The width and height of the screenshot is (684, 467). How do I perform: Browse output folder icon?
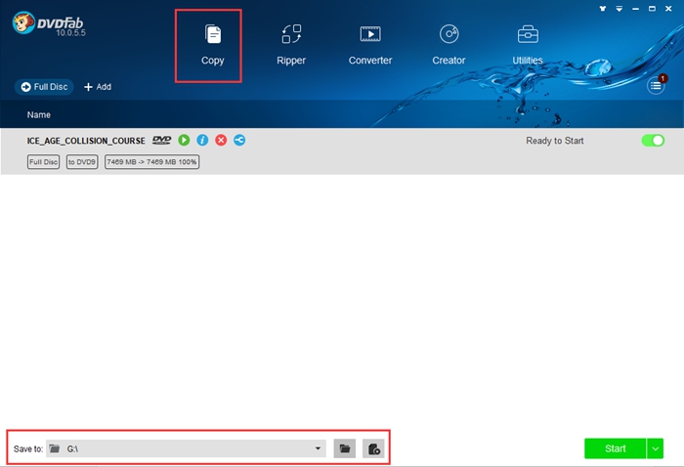pos(344,448)
